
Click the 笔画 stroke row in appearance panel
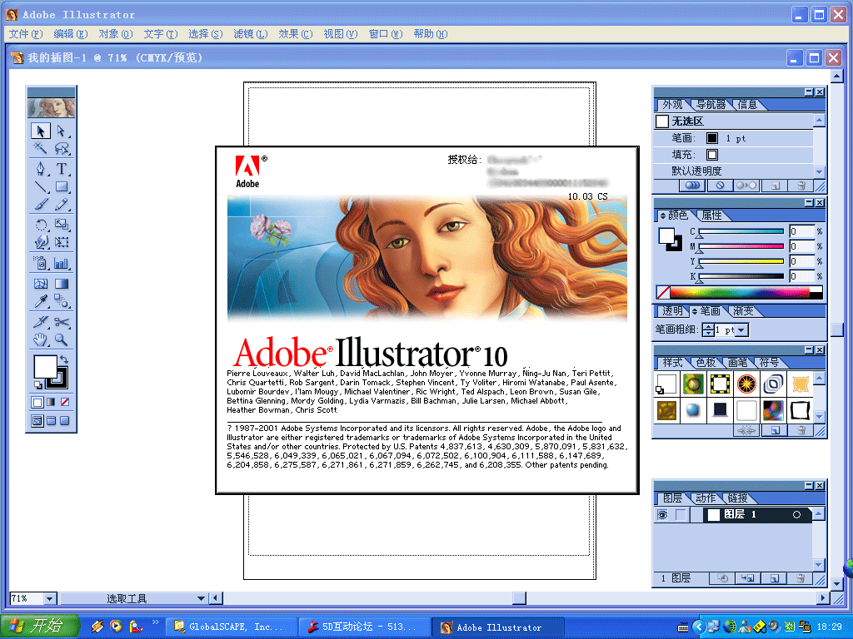pos(735,139)
